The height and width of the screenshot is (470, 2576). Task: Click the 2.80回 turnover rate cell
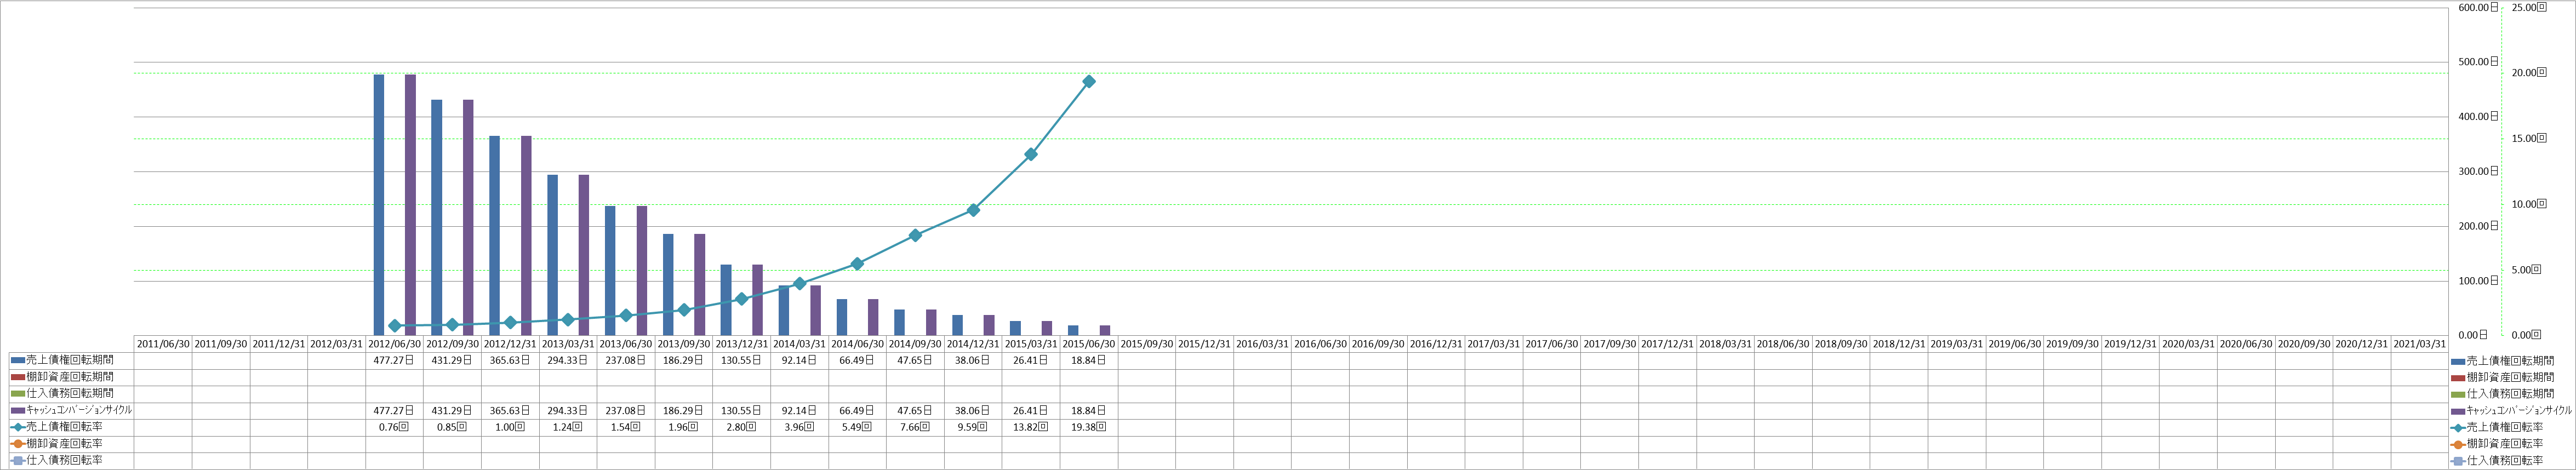(742, 427)
